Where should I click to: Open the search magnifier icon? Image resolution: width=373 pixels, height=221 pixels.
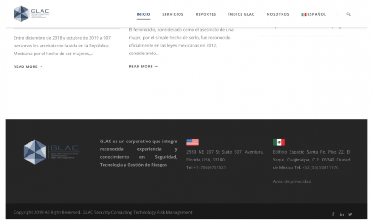point(348,14)
